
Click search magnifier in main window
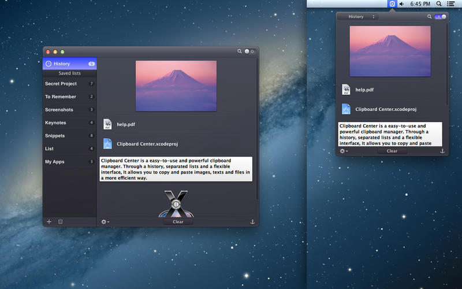tap(240, 51)
